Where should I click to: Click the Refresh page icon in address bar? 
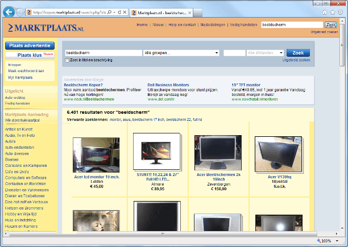tap(119, 12)
